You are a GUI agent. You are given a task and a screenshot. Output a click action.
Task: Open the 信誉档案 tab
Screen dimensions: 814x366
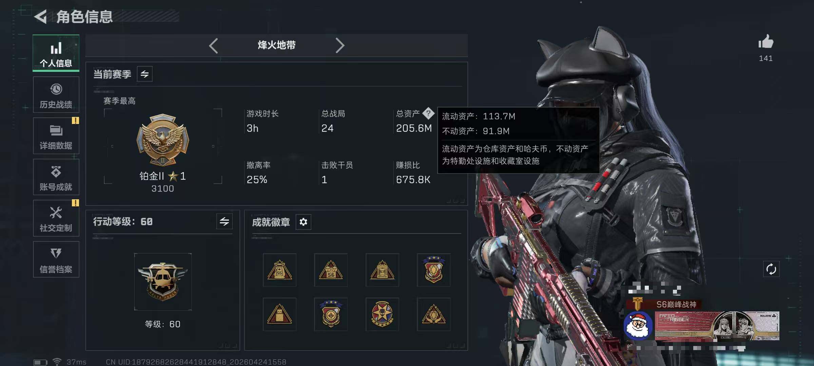coord(56,260)
